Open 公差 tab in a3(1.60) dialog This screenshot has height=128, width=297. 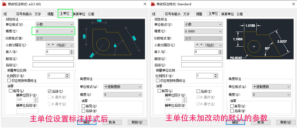tap(92, 14)
